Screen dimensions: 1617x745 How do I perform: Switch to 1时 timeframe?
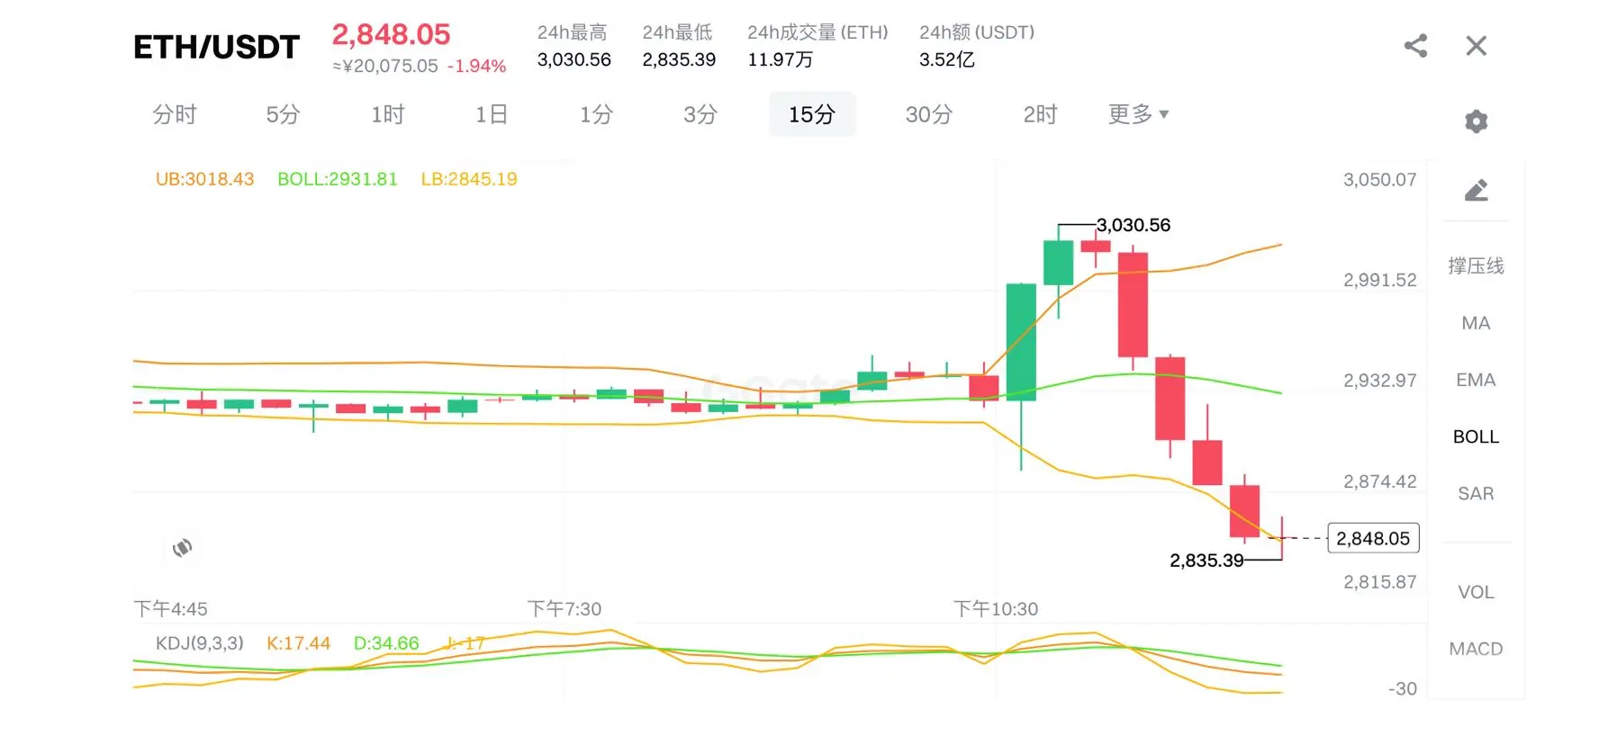388,114
